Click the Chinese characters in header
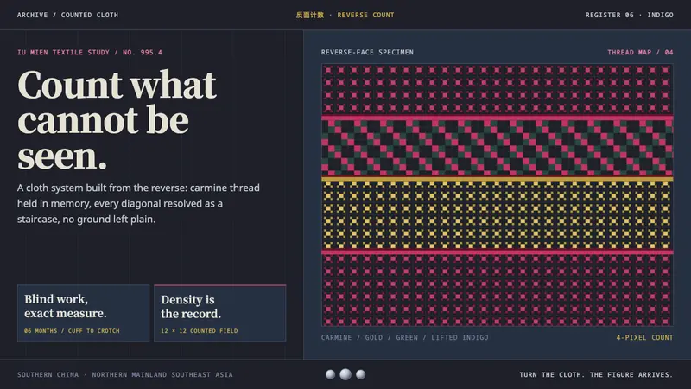Viewport: 691px width, 389px height. [x=310, y=15]
